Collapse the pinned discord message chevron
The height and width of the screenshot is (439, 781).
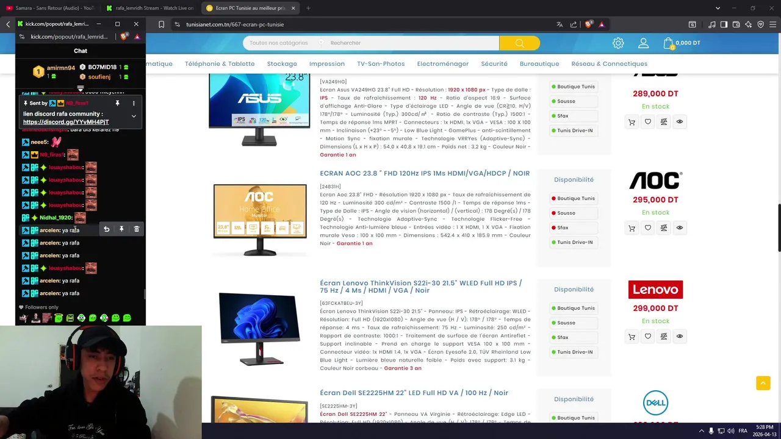click(x=134, y=116)
